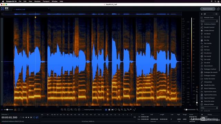Screen dimensions: 221x124
Task: Zoom out with the toolbar magnifier minus
Action: [x=65, y=110]
